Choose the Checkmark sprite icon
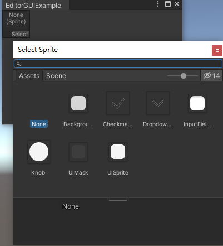This screenshot has height=246, width=223. (x=118, y=103)
